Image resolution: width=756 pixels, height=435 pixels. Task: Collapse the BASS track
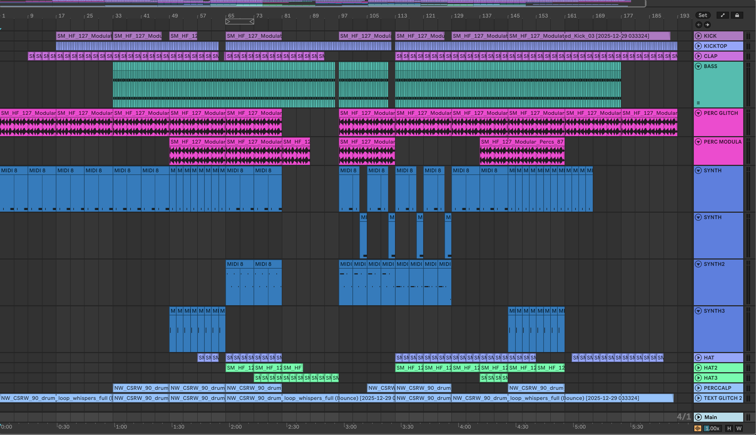pyautogui.click(x=698, y=66)
